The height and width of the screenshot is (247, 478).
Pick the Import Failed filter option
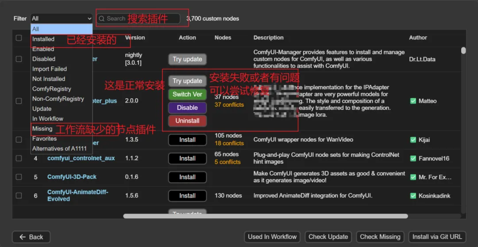[x=61, y=69]
